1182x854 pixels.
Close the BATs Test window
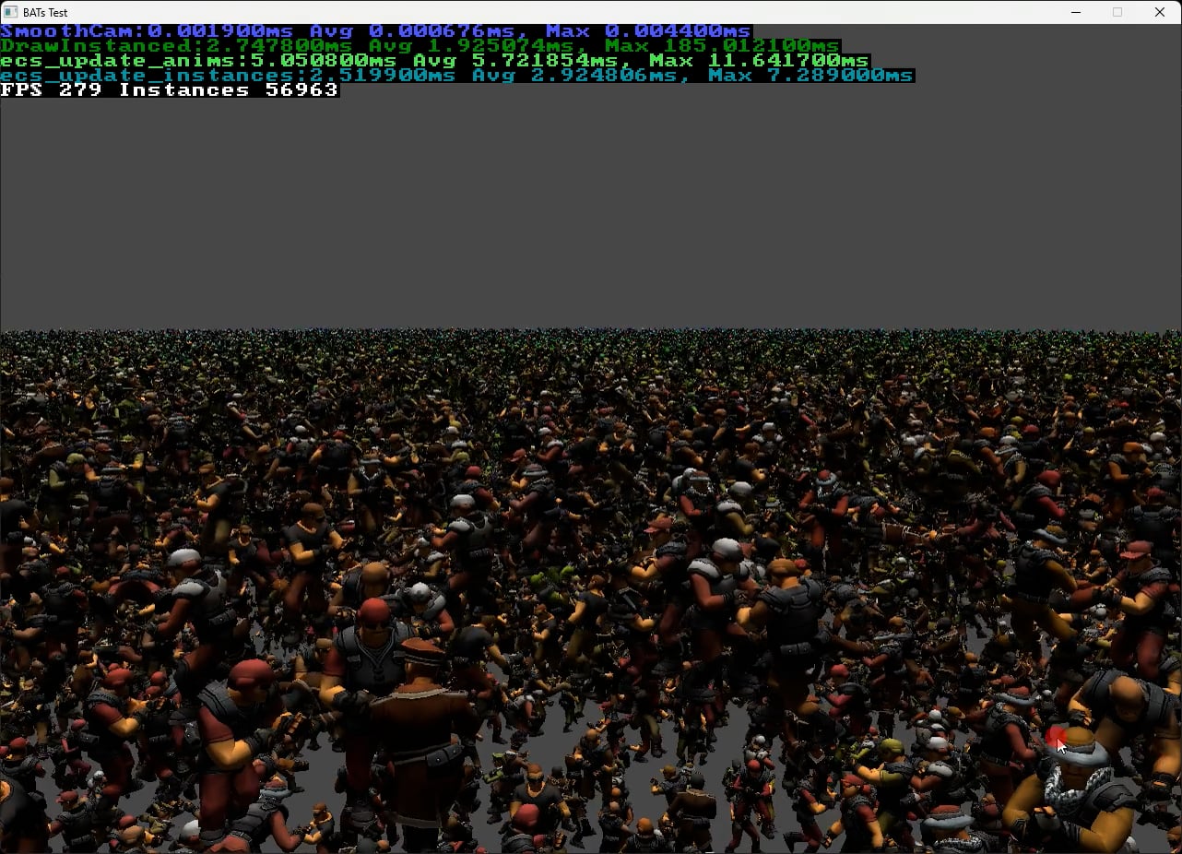tap(1160, 12)
